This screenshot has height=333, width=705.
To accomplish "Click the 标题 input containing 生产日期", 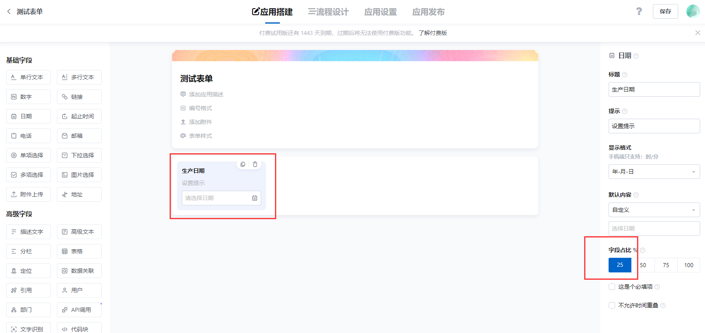I will tap(654, 89).
